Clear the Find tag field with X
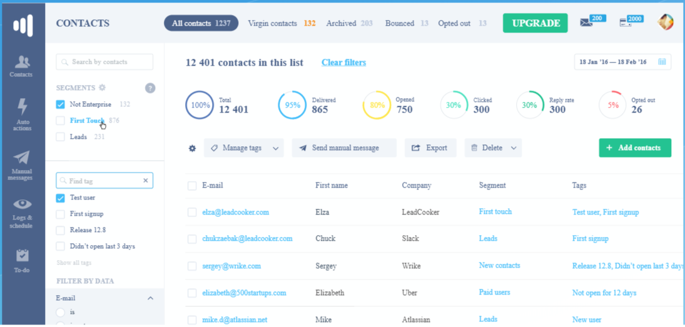 146,181
